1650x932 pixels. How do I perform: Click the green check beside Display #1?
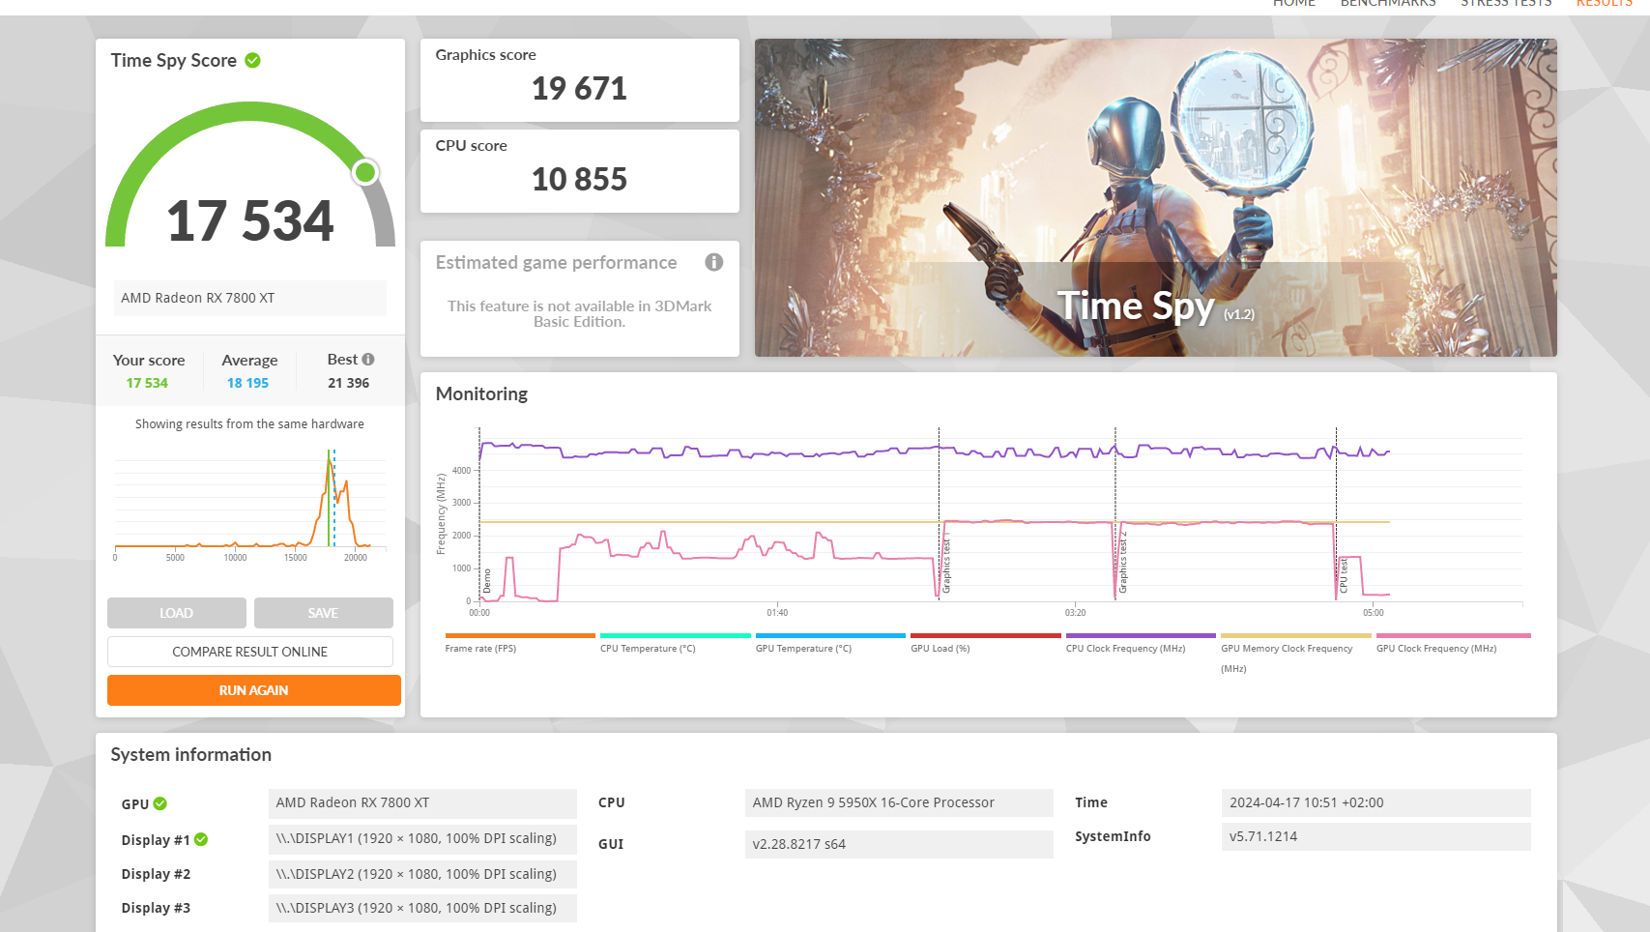[x=201, y=839]
